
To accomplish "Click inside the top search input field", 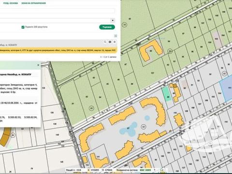I will (x=58, y=11).
